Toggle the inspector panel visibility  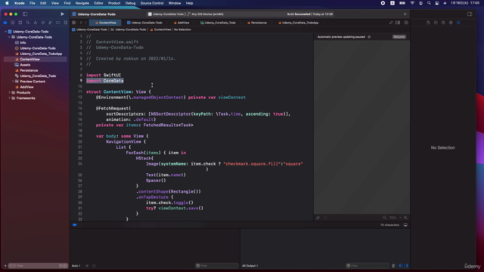tap(470, 14)
